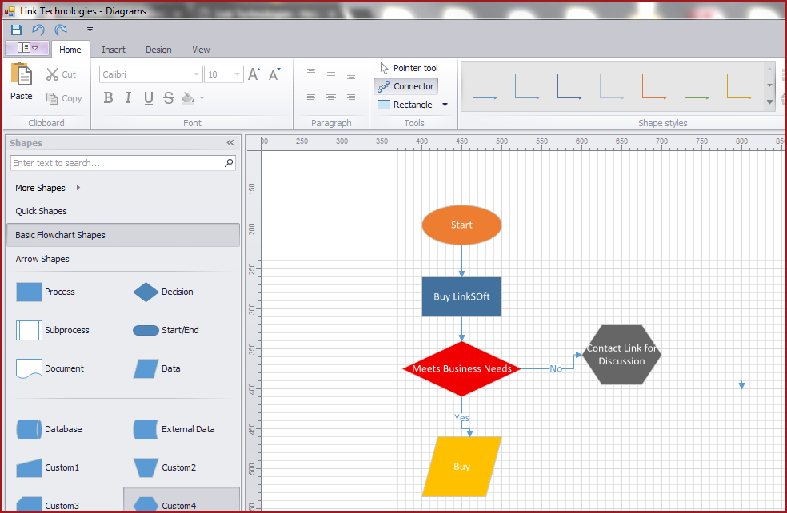Screen dimensions: 787x513
Task: Select the gray Contact Link hexagon
Action: [x=622, y=355]
